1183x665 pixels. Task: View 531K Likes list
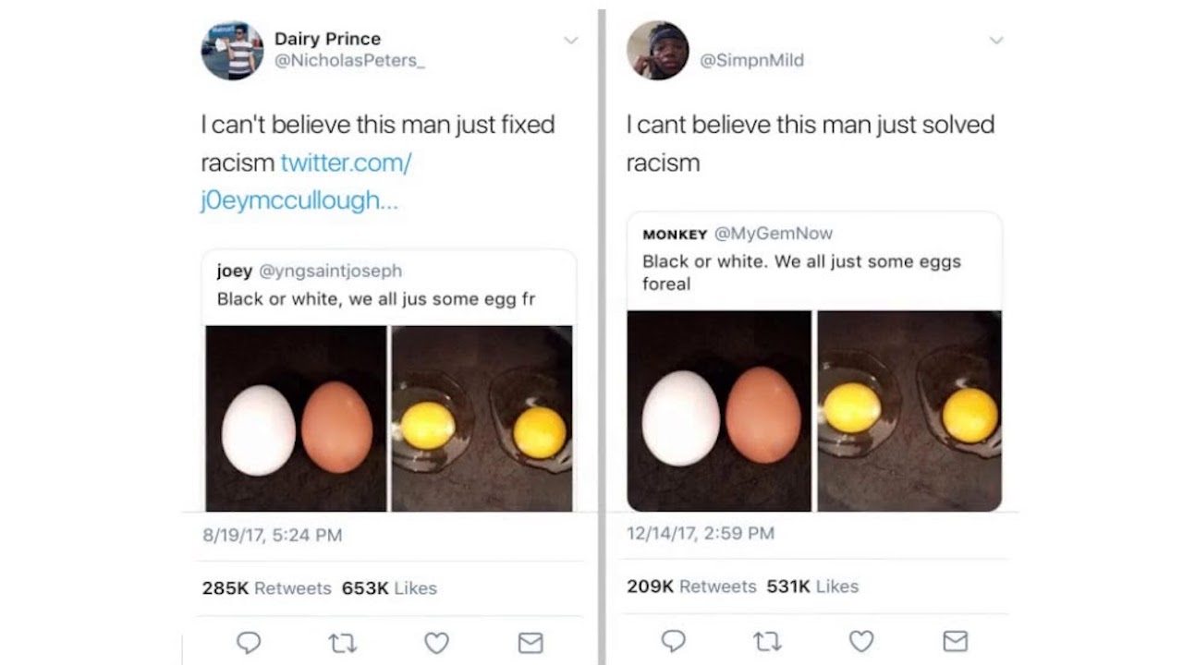click(812, 586)
